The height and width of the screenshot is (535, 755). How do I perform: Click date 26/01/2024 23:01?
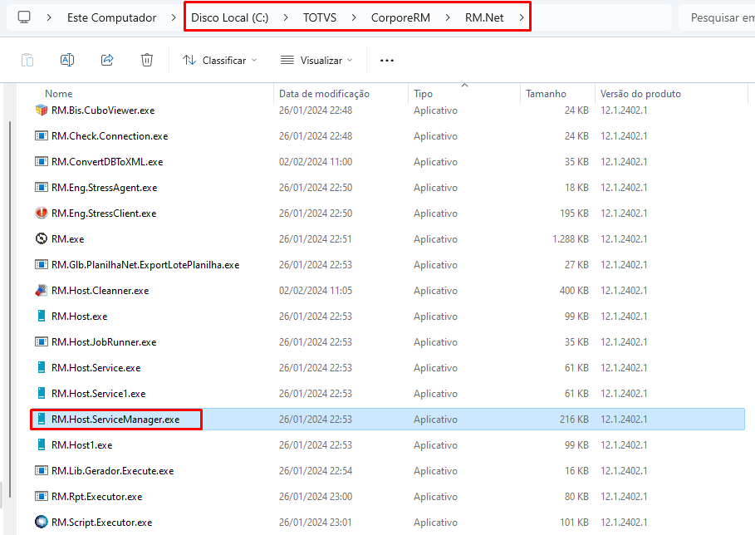tap(316, 523)
